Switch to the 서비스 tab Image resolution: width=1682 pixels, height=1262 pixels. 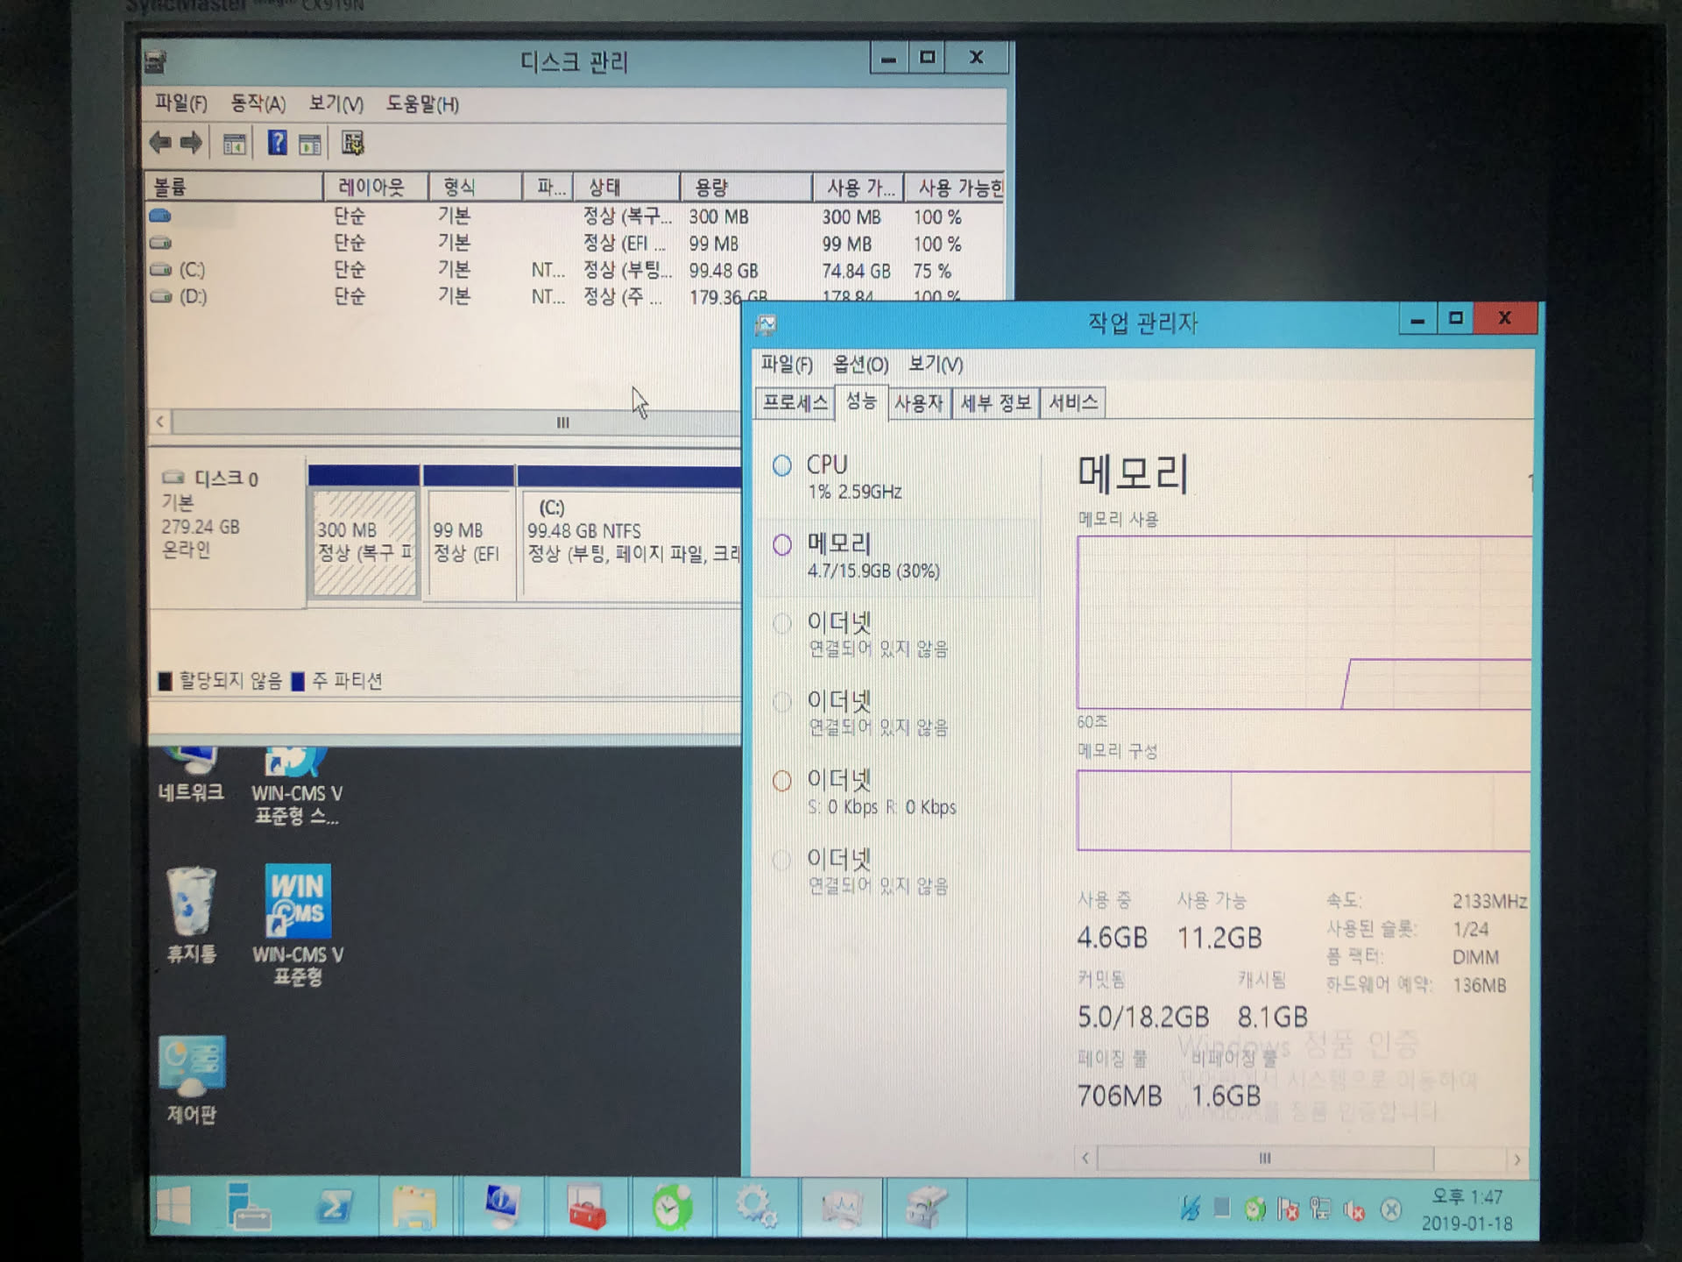(1072, 403)
